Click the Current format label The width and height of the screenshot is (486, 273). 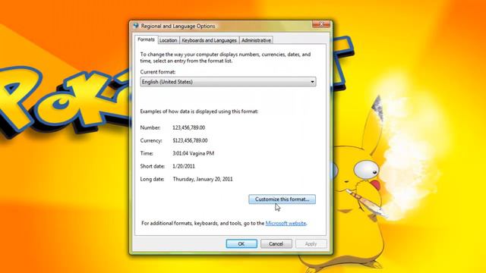point(158,72)
